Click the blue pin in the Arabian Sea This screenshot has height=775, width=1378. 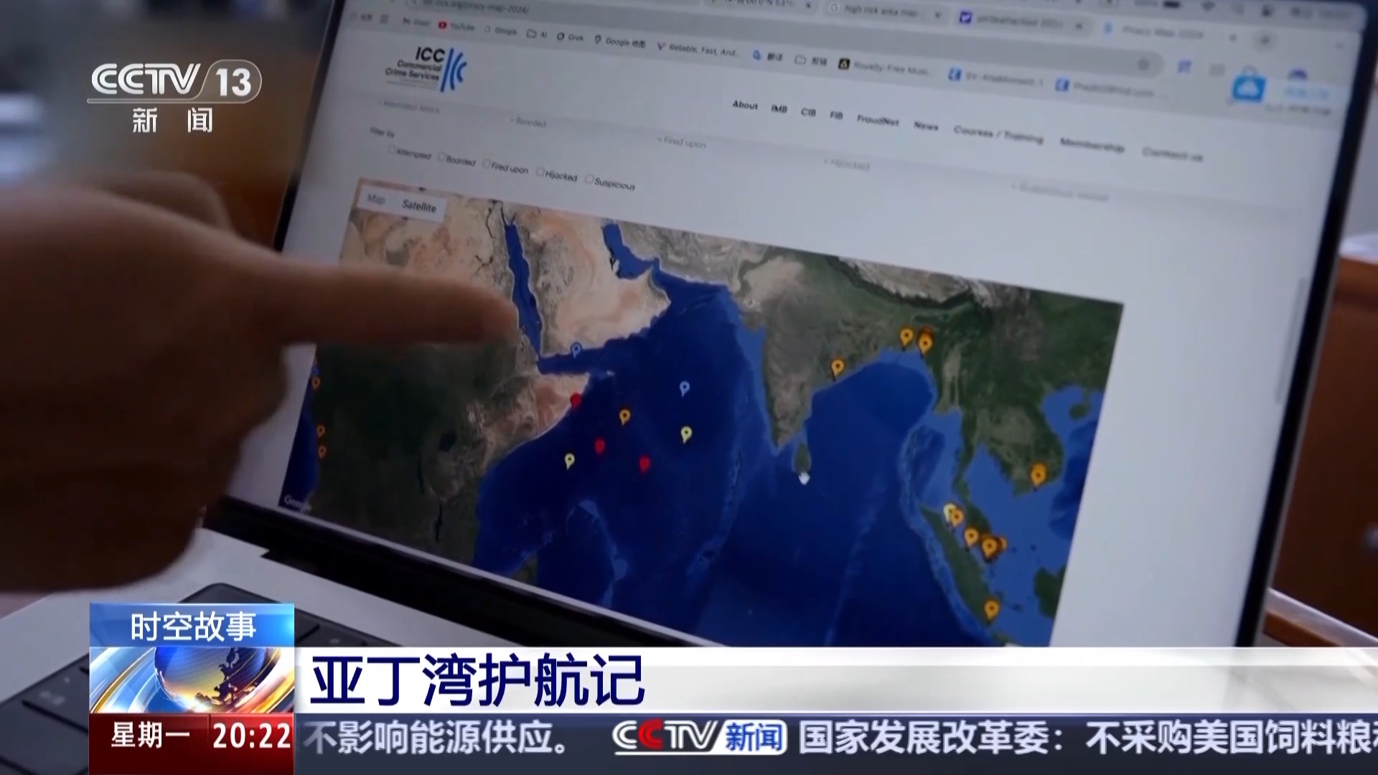click(684, 388)
